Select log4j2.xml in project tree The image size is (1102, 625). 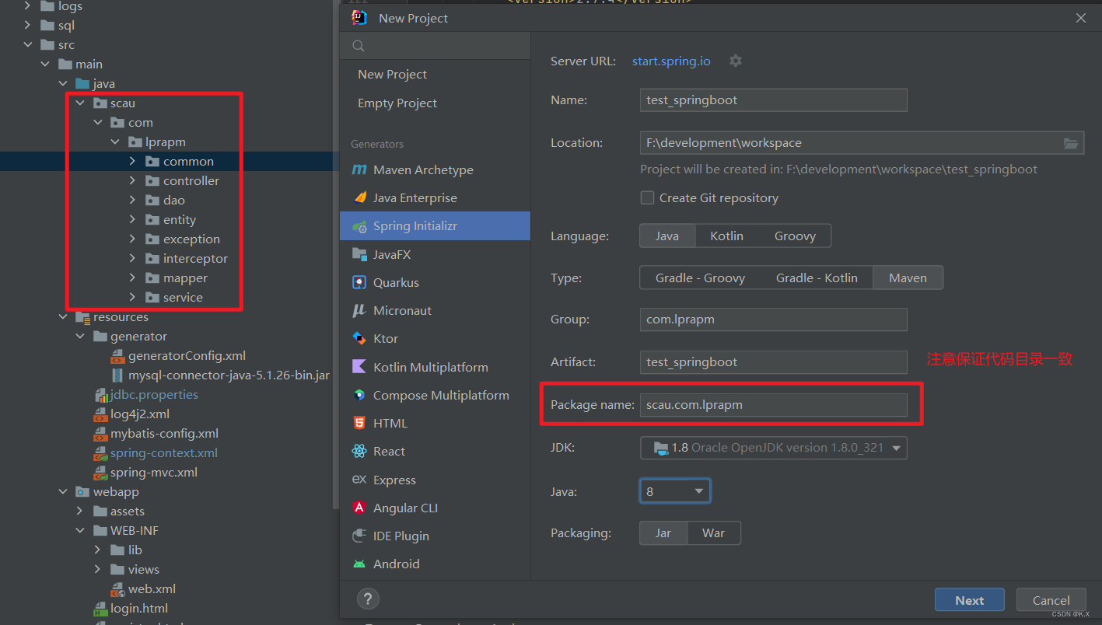[140, 414]
